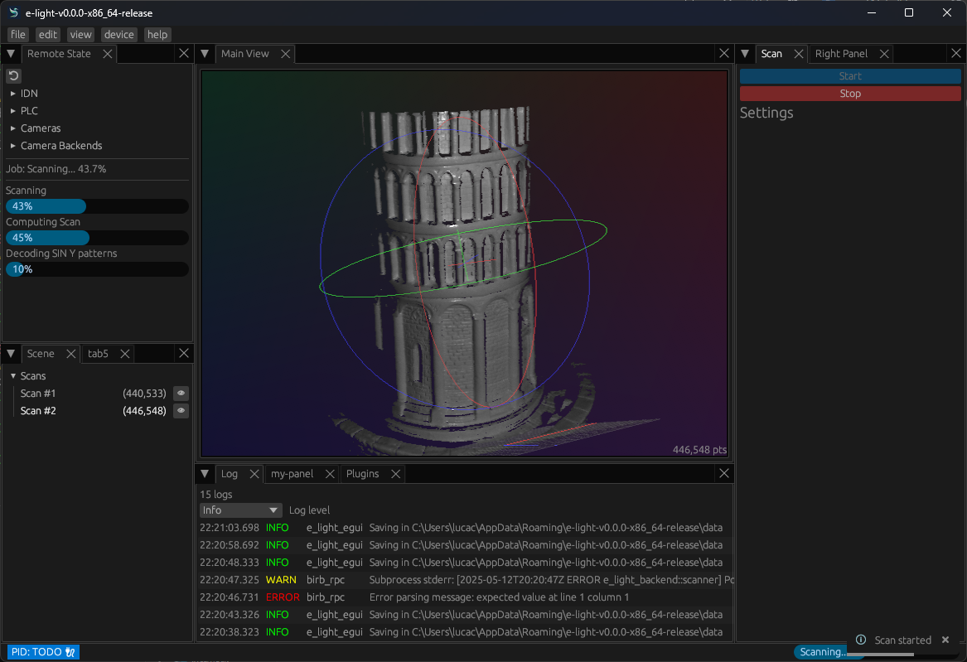Close the Remote State tab
The height and width of the screenshot is (662, 967).
(108, 54)
